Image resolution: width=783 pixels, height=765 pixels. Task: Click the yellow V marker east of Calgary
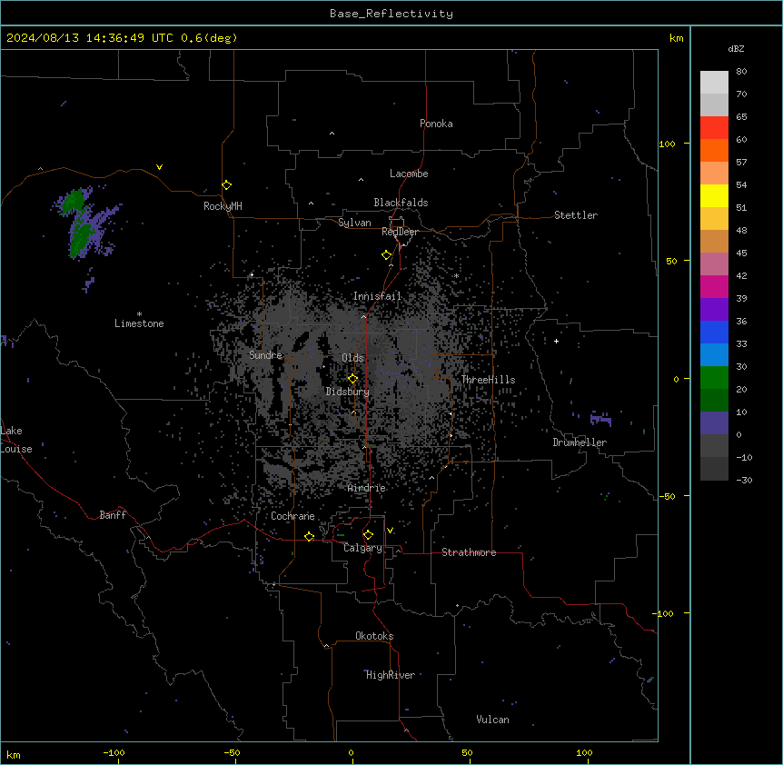tap(390, 531)
